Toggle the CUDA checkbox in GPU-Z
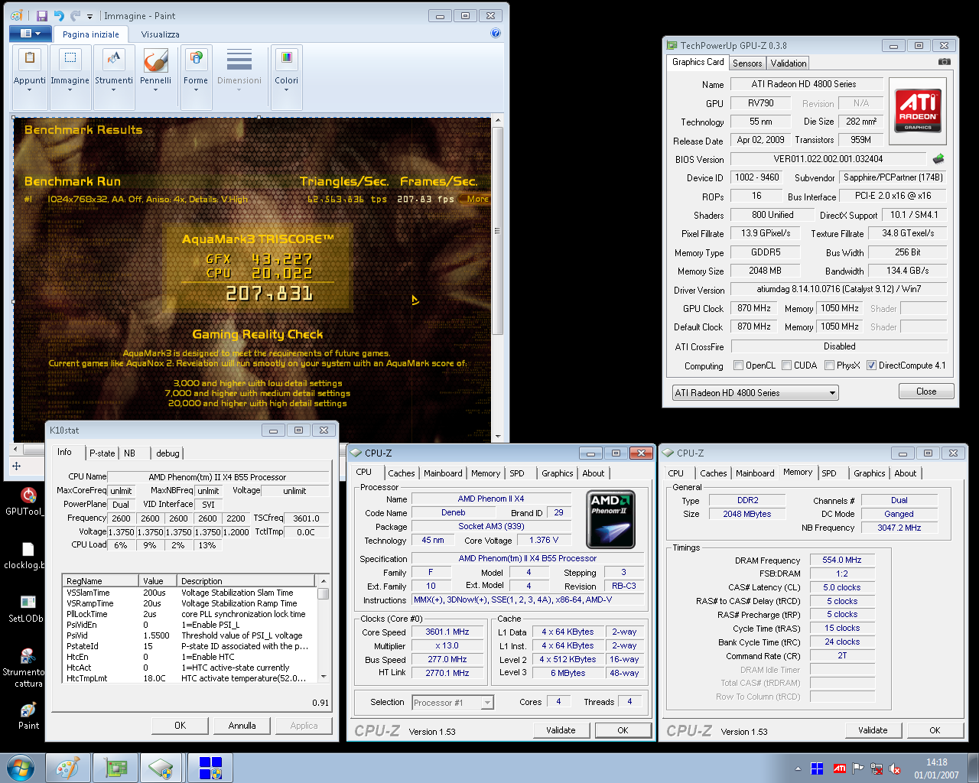The height and width of the screenshot is (783, 979). [x=786, y=366]
